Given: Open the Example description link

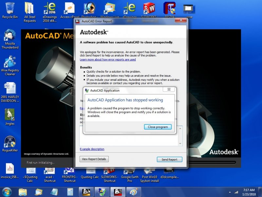Looking at the screenshot, I should coord(92,149).
